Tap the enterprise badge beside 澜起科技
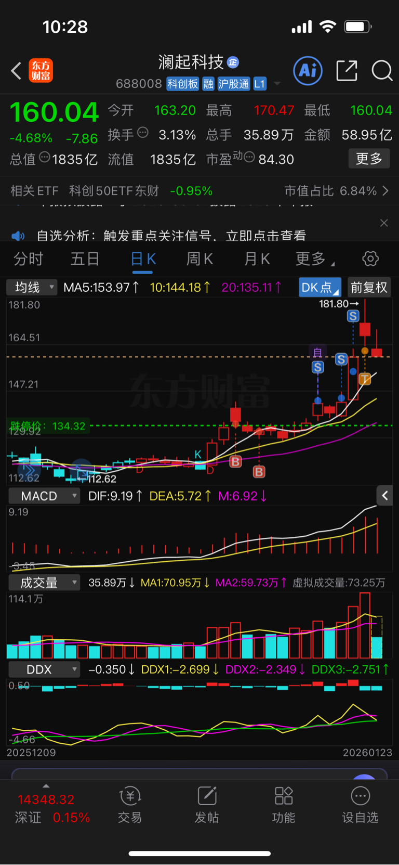The height and width of the screenshot is (865, 399). click(233, 62)
